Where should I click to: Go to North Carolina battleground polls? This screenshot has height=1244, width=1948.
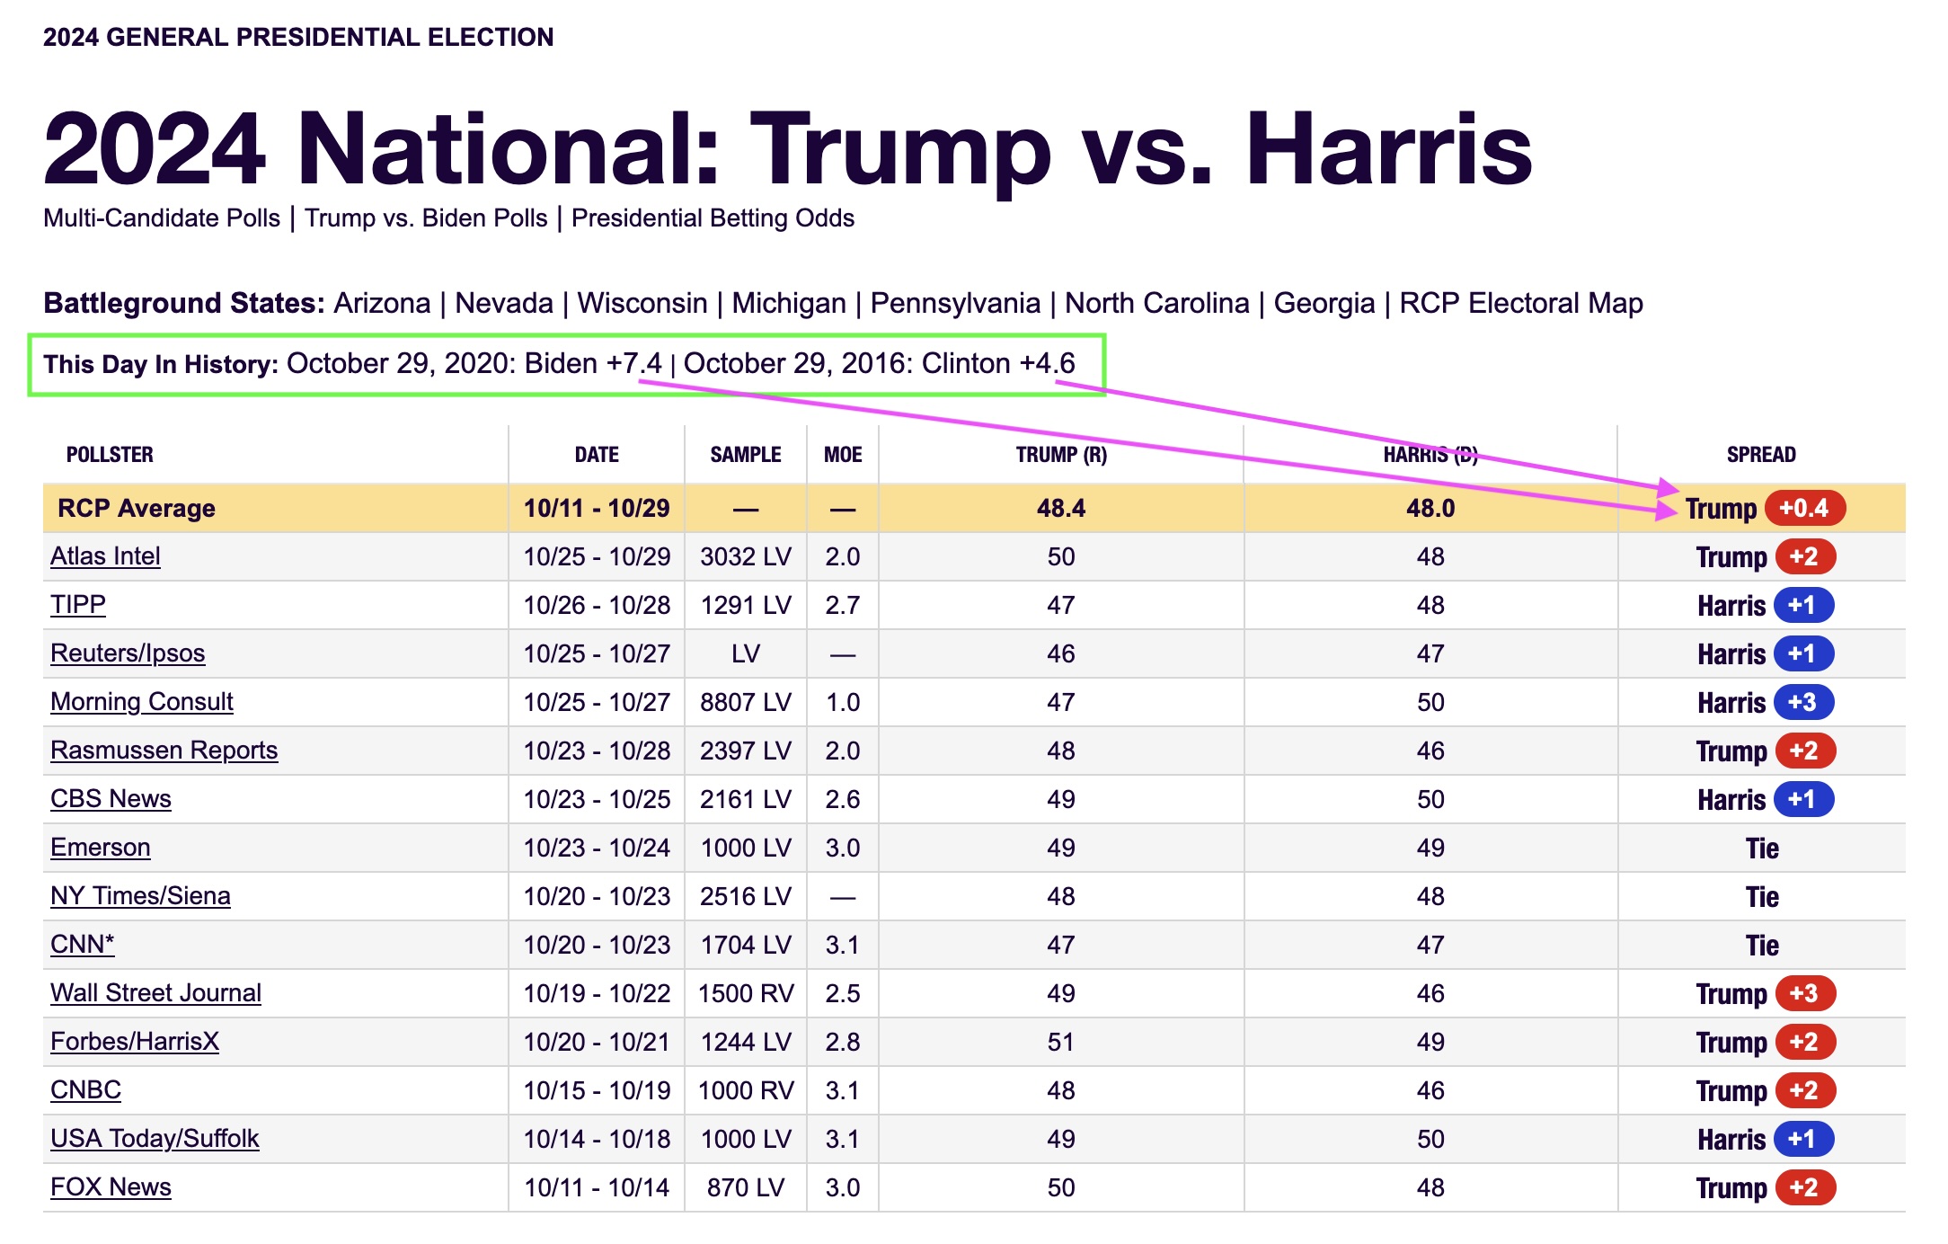tap(1157, 303)
